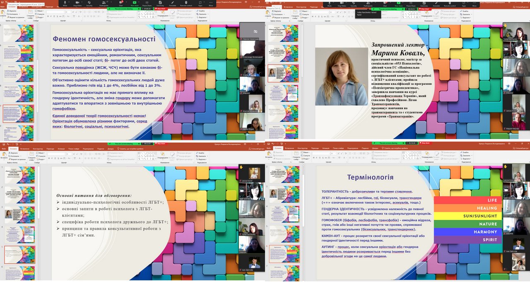Toggle Zoom Mute above the Запрошений лектор slide
Viewport: 530px width, 282px height.
point(330,4)
